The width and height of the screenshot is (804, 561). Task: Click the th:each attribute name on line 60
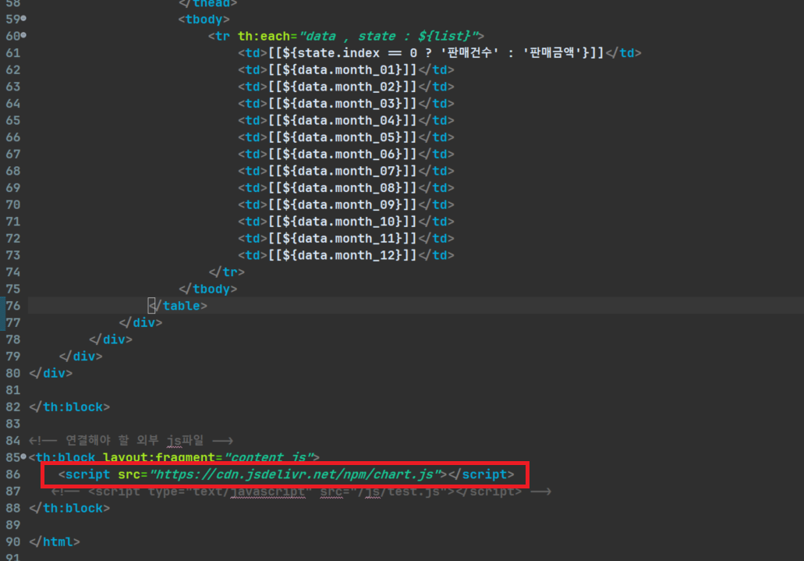(x=264, y=36)
